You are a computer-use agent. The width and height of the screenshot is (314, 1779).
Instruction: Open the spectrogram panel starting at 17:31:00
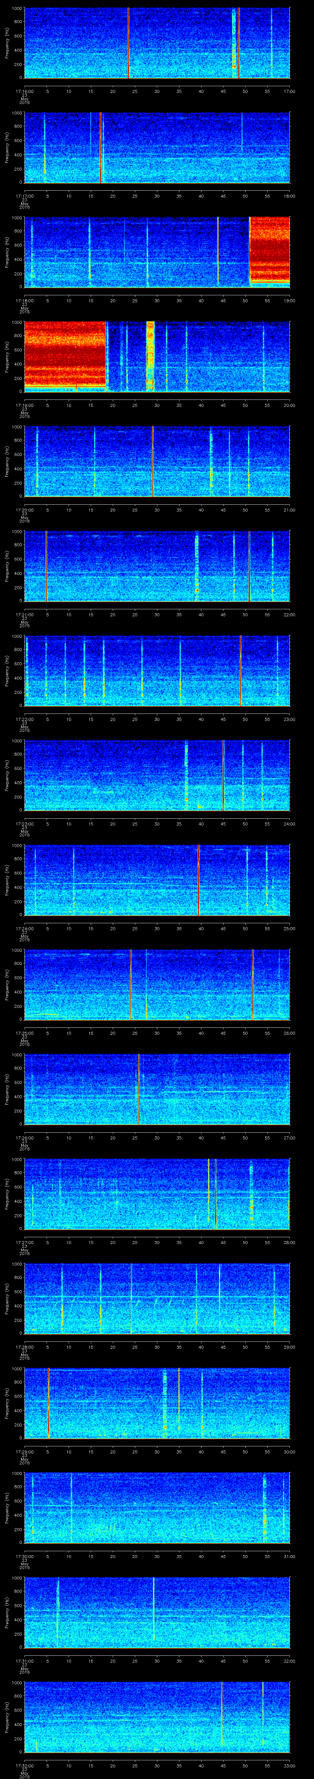(157, 1613)
